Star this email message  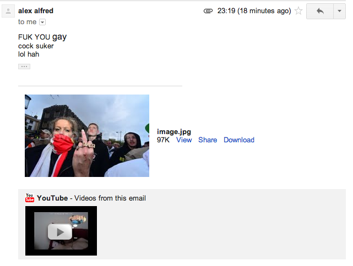[298, 10]
